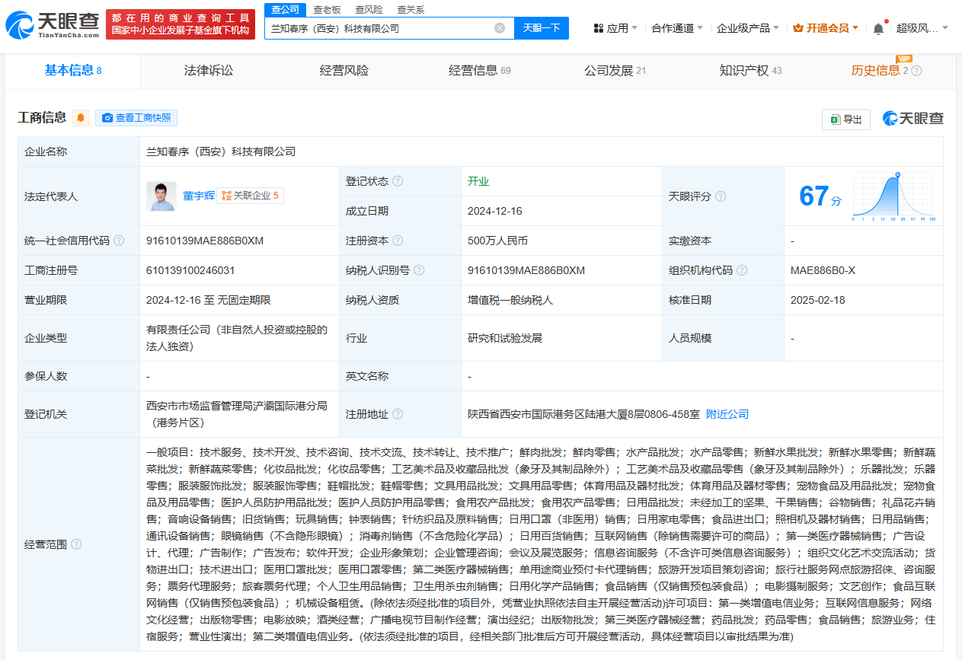Click the TianYanCha logo to go home
The image size is (962, 660).
[52, 25]
